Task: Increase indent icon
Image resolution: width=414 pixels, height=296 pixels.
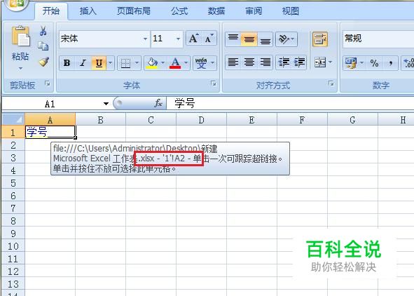Action: 299,62
